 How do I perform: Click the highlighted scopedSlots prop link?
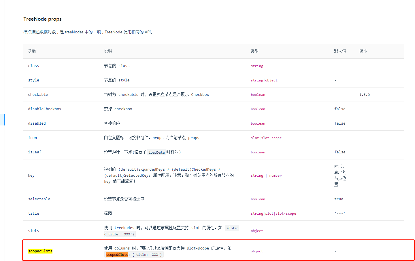tap(40, 251)
